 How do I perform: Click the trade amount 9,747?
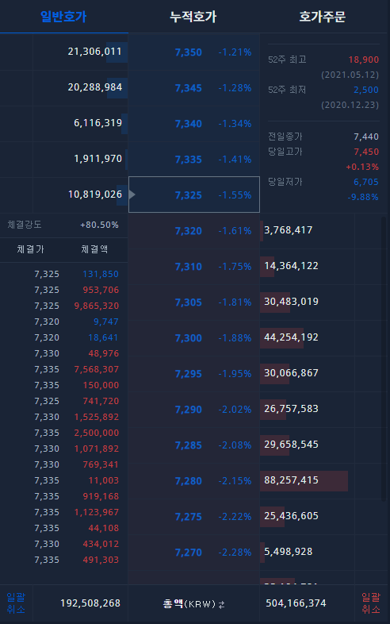[x=106, y=322]
